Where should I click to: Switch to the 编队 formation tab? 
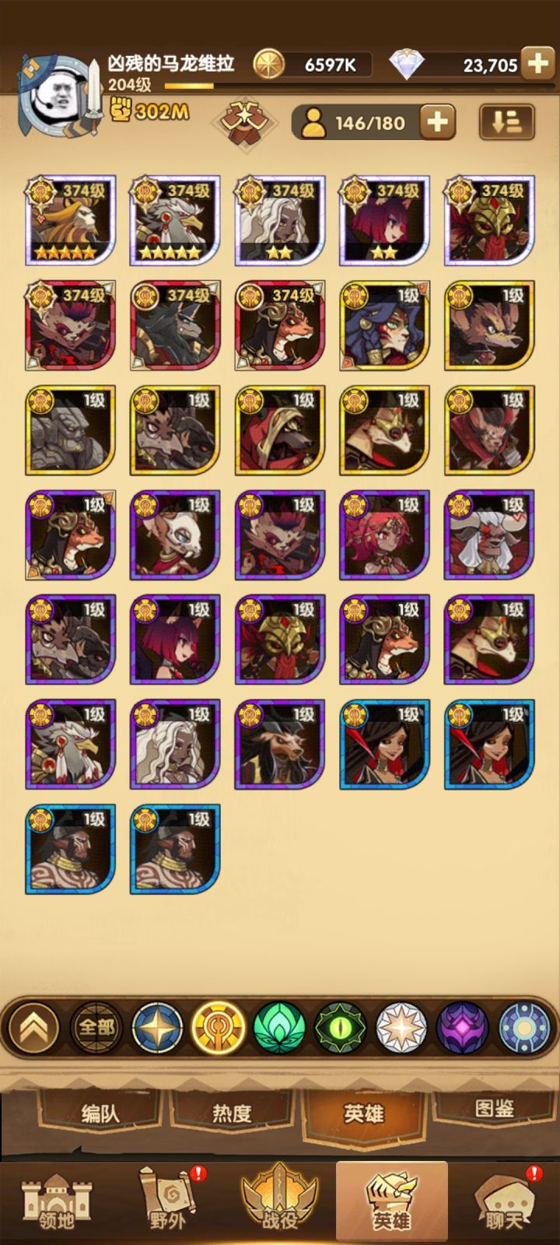100,1113
